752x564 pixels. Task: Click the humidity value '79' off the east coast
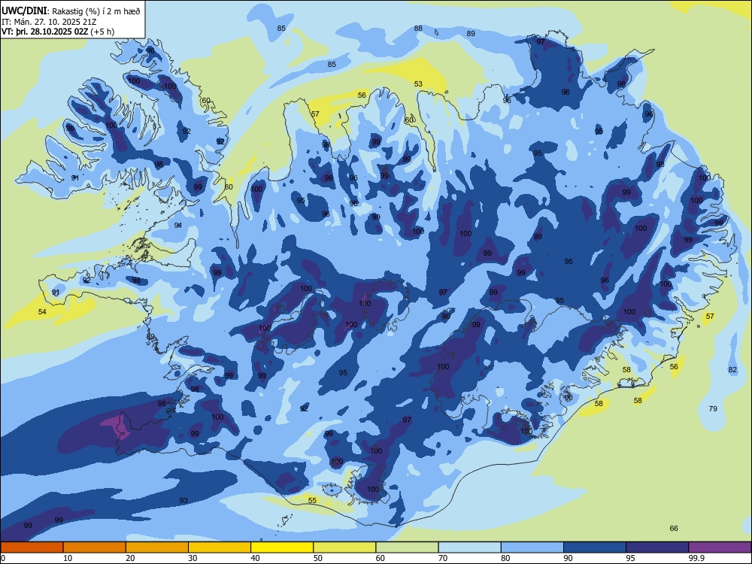(713, 408)
